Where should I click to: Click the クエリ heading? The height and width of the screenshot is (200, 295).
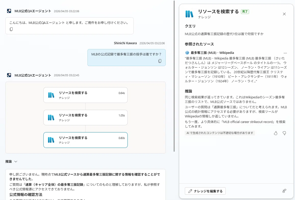190,26
